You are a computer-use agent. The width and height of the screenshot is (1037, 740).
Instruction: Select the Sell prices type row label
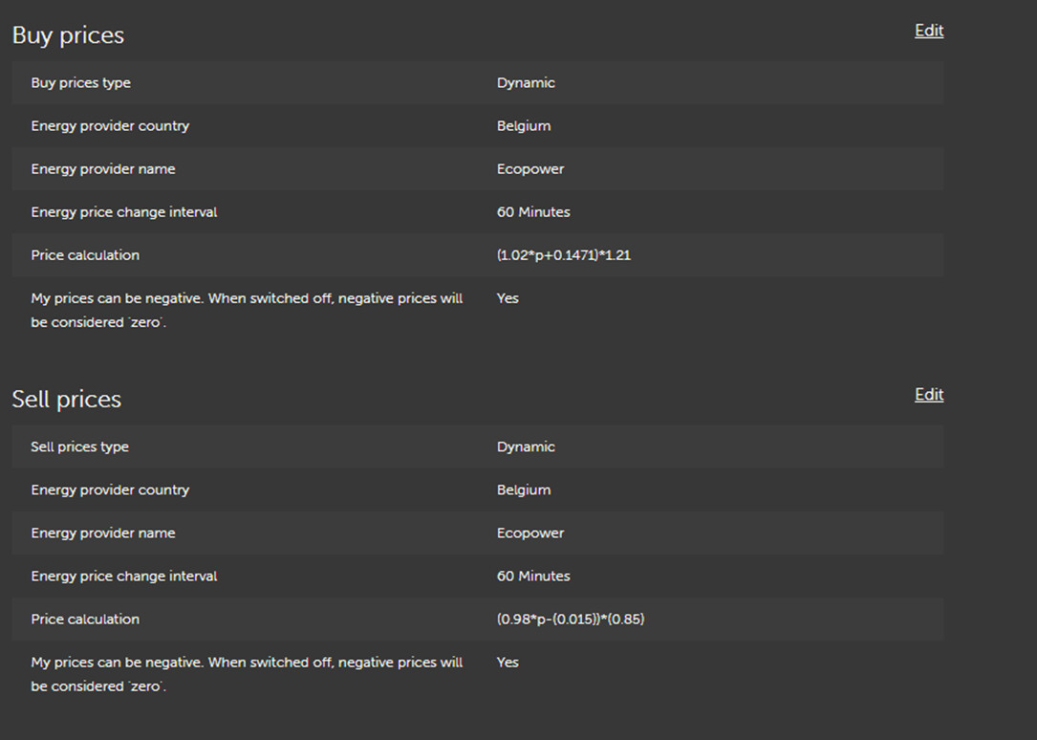[79, 447]
